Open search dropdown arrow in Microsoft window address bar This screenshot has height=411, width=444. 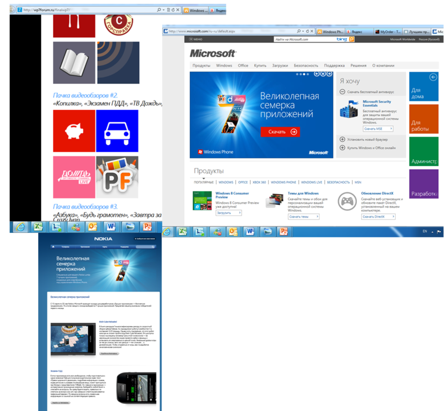303,31
